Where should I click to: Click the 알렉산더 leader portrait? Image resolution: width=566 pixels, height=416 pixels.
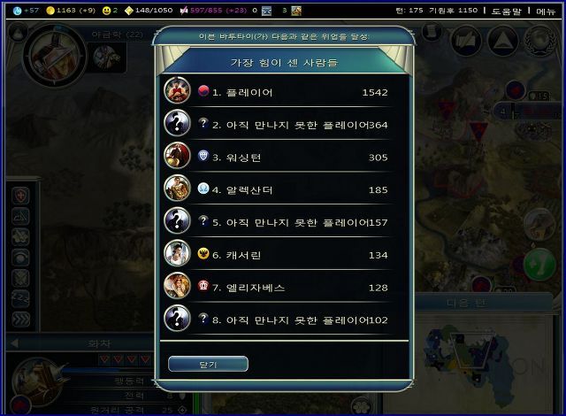point(177,188)
